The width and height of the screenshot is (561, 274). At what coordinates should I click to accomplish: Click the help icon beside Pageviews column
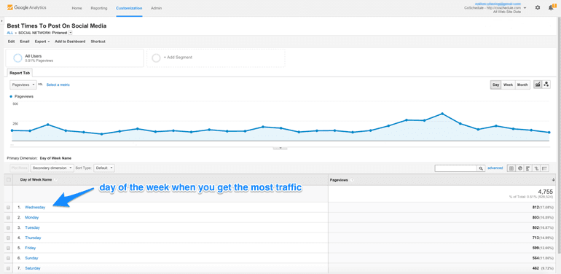point(352,180)
